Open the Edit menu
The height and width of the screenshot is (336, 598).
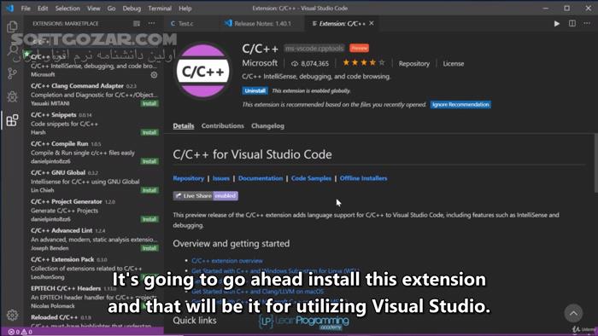(x=43, y=8)
